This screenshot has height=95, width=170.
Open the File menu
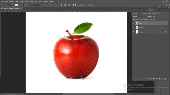coord(2,2)
